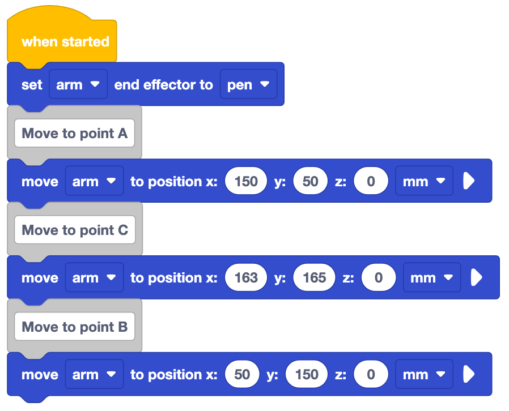
Task: Open the arm dropdown in the Point B move block
Action: [94, 374]
